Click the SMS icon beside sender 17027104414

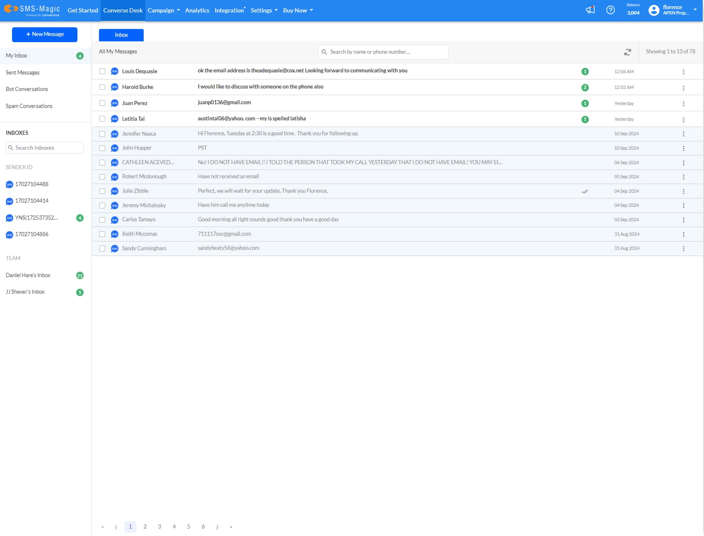click(10, 201)
